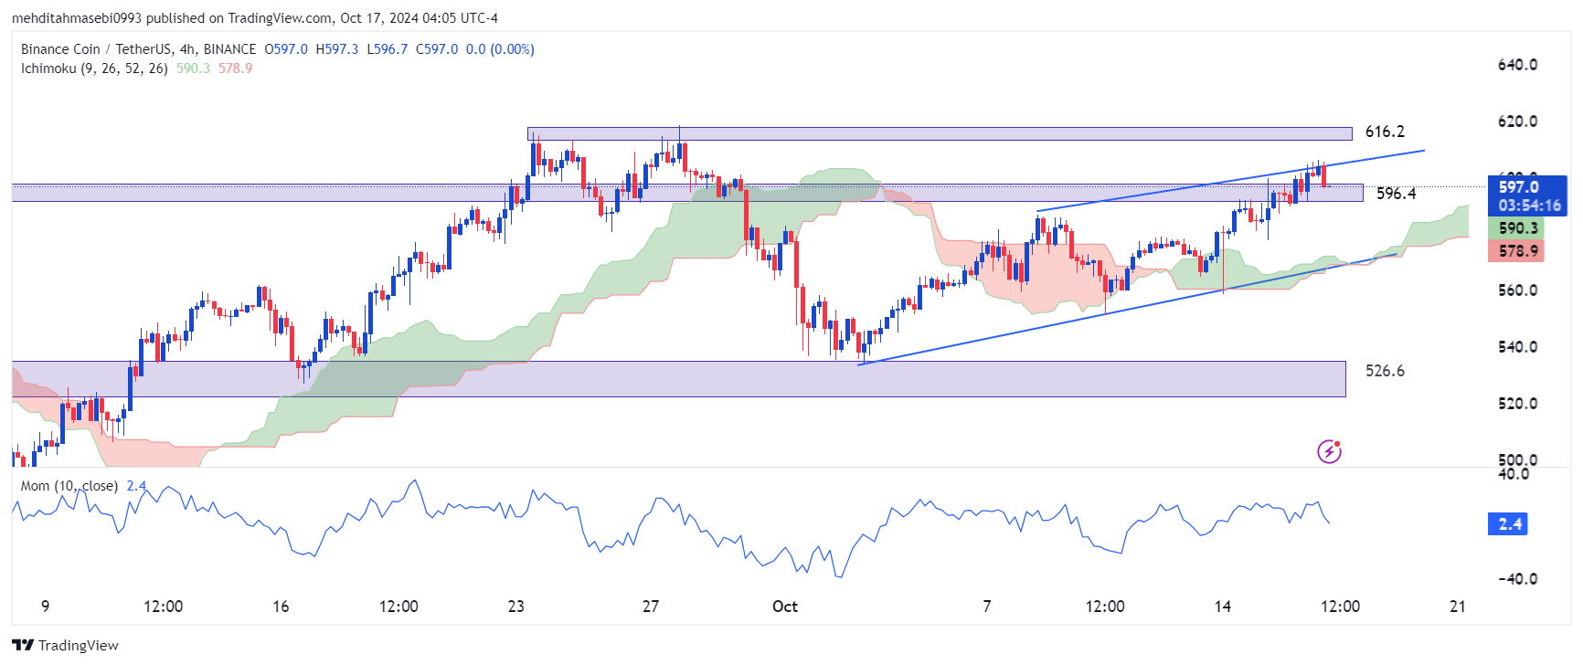
Task: Click the 560.0 price axis label
Action: click(x=1517, y=290)
